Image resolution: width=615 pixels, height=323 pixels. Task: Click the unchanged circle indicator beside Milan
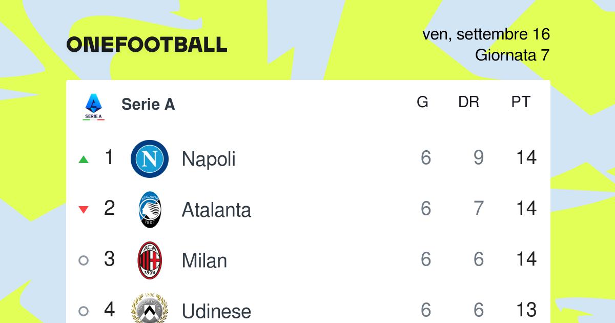pos(84,260)
